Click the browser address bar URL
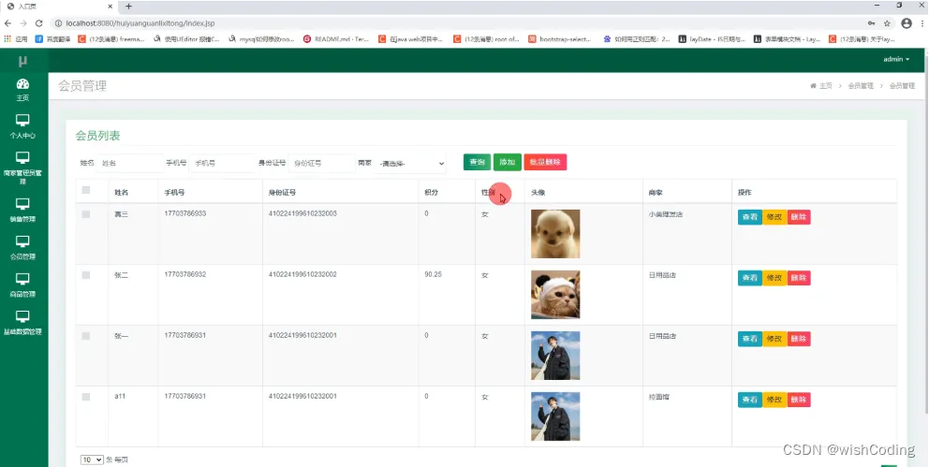 coord(140,23)
